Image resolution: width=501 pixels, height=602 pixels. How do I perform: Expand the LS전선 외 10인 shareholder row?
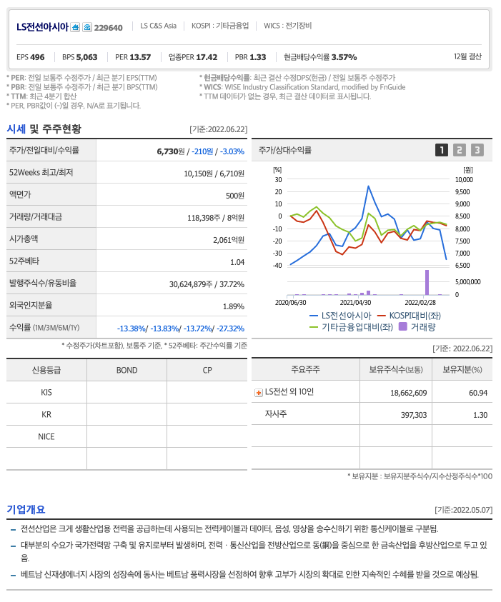point(259,393)
